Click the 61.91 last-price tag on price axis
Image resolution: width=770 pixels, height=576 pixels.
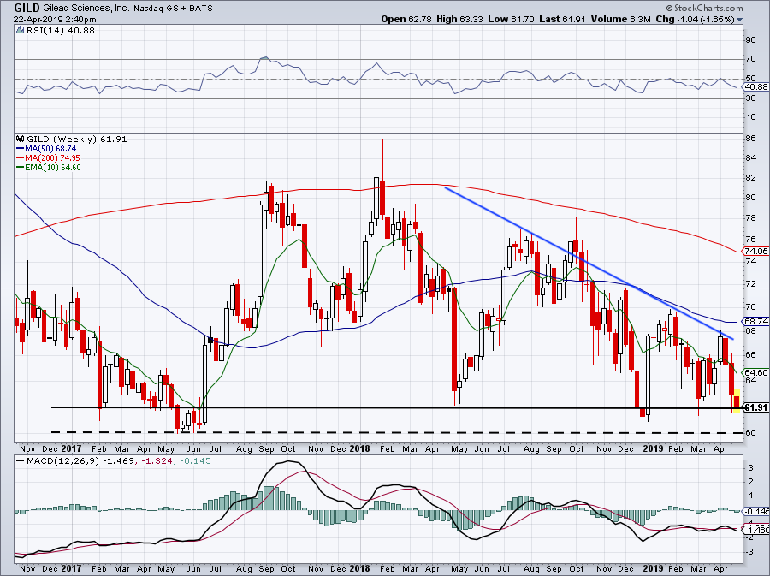tap(755, 407)
